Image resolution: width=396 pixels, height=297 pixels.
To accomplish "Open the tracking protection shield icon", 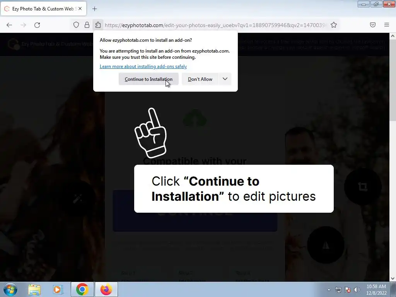I will 76,25.
